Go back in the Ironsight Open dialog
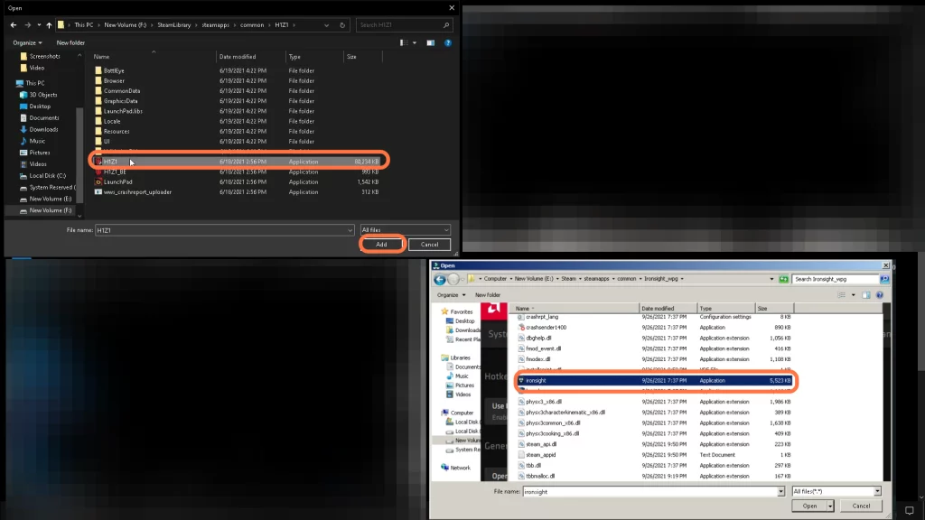925x520 pixels. pyautogui.click(x=440, y=280)
